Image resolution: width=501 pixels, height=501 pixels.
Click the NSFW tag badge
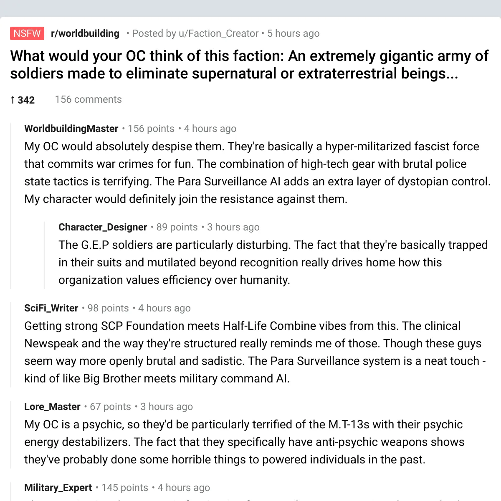point(27,33)
